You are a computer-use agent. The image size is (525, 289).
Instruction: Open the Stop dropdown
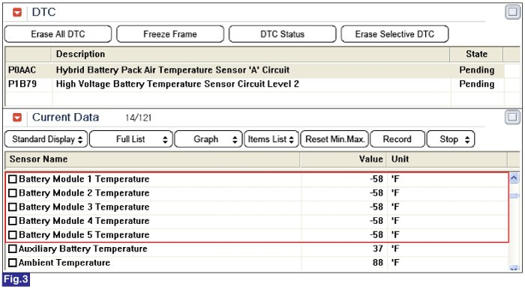451,139
